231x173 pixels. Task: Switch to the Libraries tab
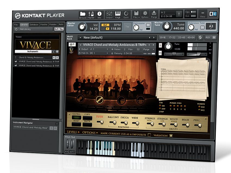click(x=24, y=24)
